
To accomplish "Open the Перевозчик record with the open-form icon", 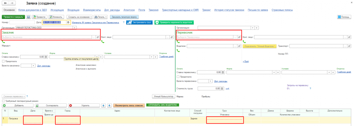I will click(x=239, y=37).
